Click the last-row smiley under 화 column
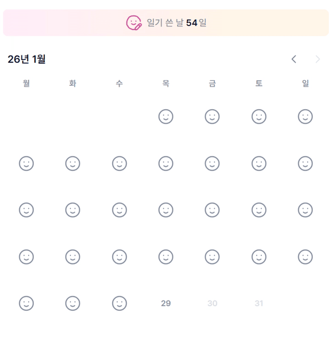 (73, 304)
